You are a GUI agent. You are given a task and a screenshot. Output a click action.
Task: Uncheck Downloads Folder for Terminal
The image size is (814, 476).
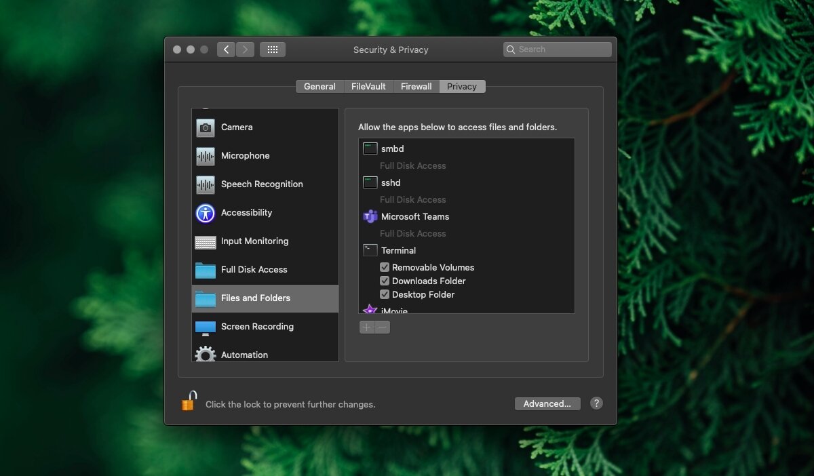click(385, 281)
